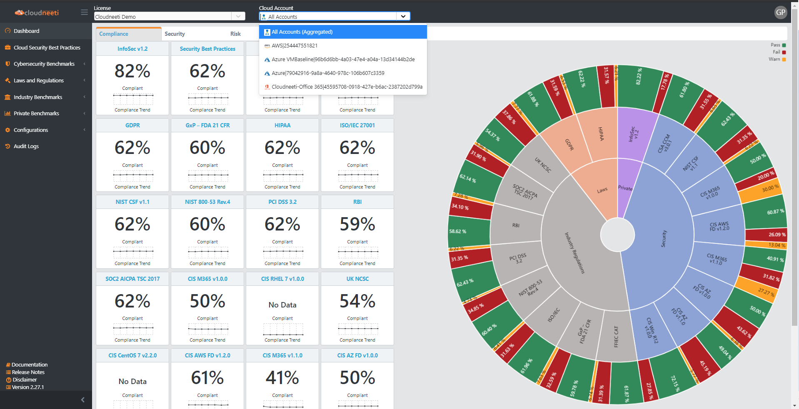This screenshot has height=409, width=799.
Task: Toggle the hamburger menu to collapse sidebar
Action: (84, 12)
